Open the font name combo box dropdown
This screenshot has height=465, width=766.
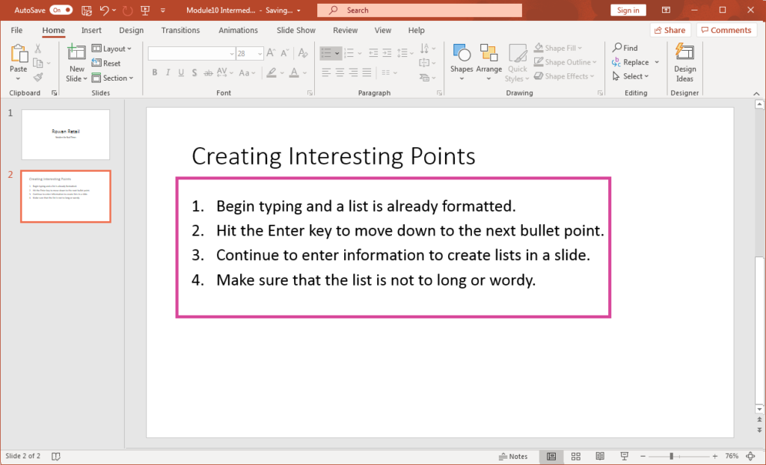pos(232,53)
